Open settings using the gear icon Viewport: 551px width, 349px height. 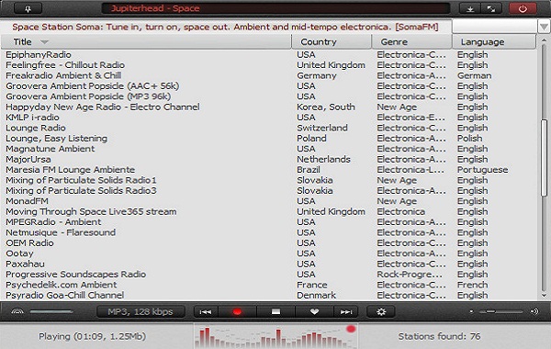(381, 311)
